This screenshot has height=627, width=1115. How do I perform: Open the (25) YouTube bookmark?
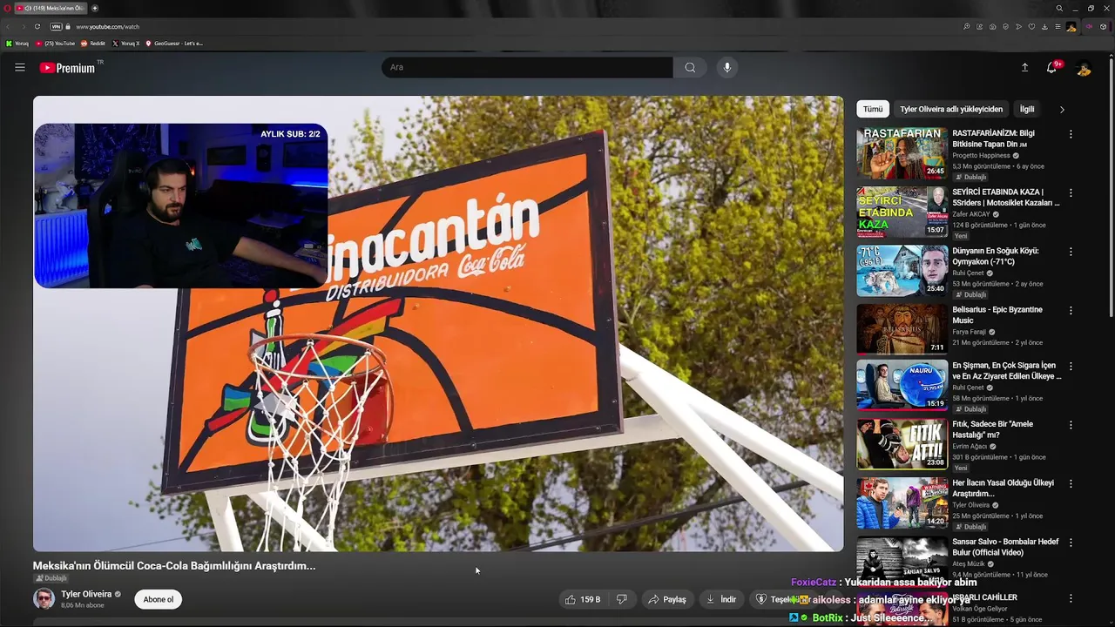55,43
